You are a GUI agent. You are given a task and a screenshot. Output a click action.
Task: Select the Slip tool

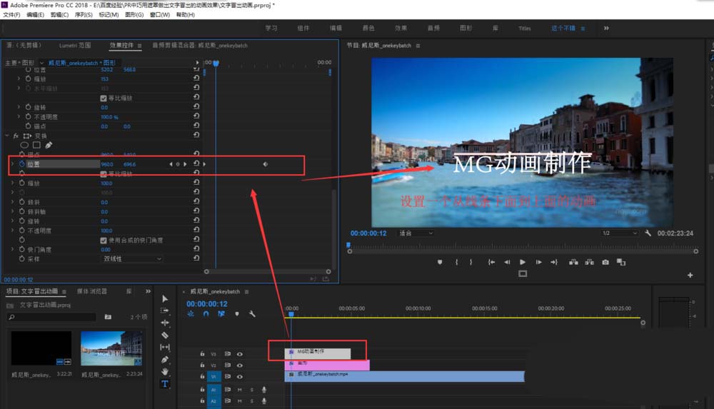(x=165, y=347)
